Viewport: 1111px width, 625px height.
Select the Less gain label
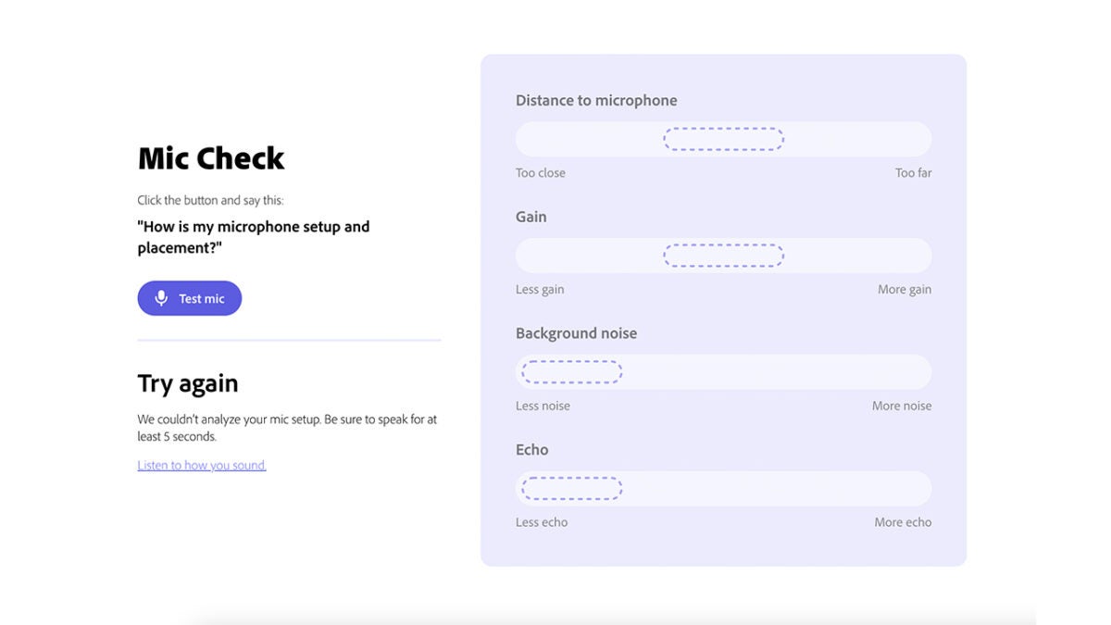pyautogui.click(x=540, y=290)
